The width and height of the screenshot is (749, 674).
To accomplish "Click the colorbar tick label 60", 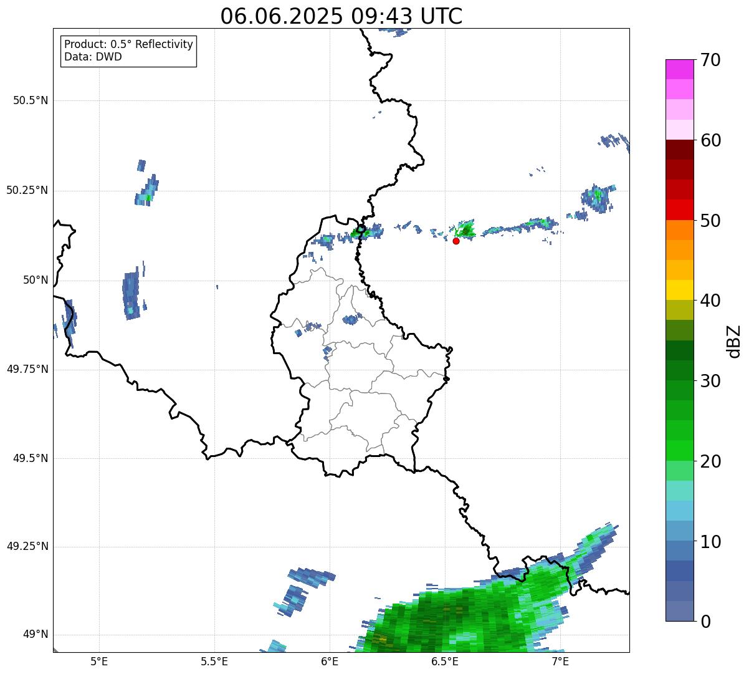I will pos(710,140).
